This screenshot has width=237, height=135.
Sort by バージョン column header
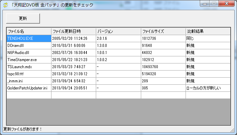point(118,31)
